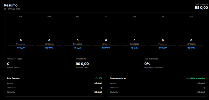The width and height of the screenshot is (209, 100).
Task: Click the Semana Anterior card heading
Action: click(118, 78)
